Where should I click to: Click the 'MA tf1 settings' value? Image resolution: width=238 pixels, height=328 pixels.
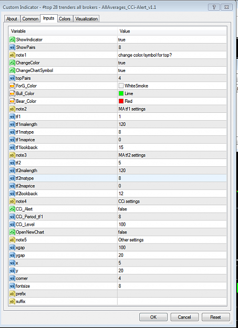[132, 109]
